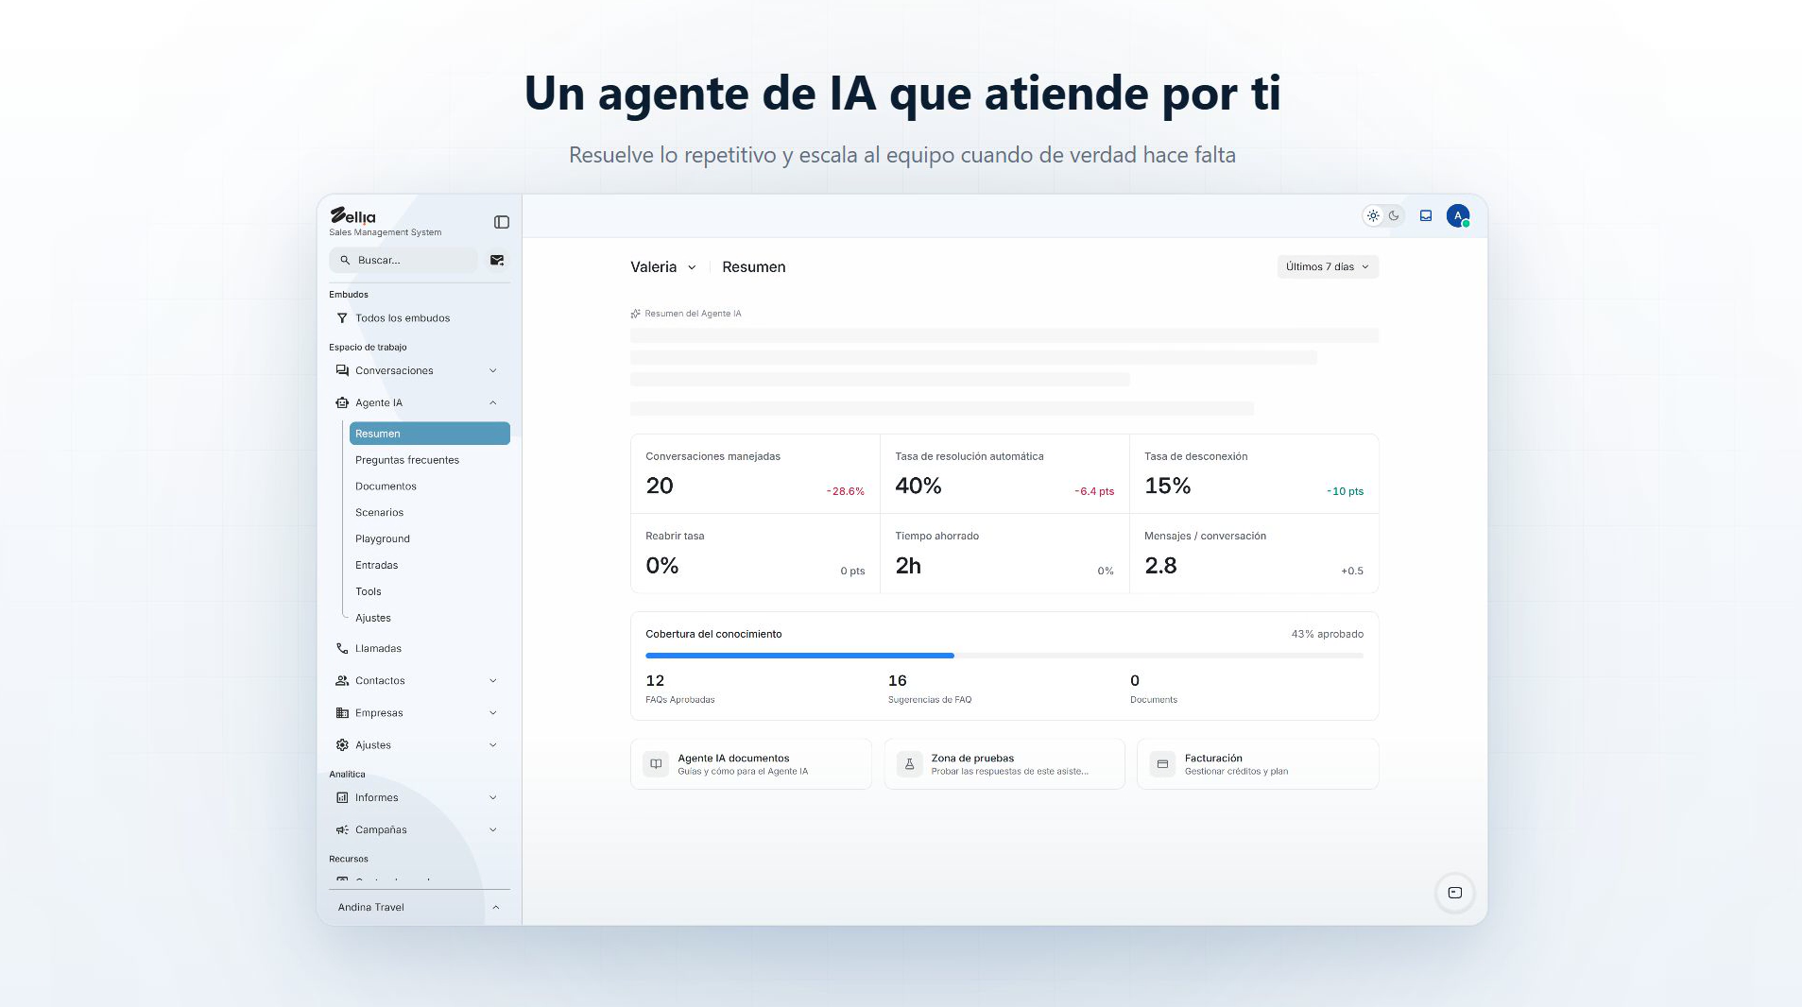1802x1007 pixels.
Task: Switch to dark theme moon icon
Action: (x=1394, y=215)
